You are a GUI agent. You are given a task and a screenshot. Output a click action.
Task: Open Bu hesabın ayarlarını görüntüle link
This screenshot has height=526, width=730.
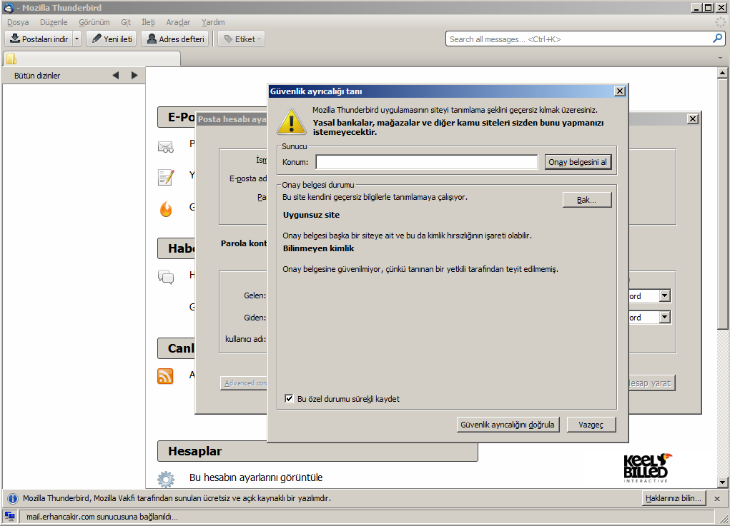tap(255, 477)
